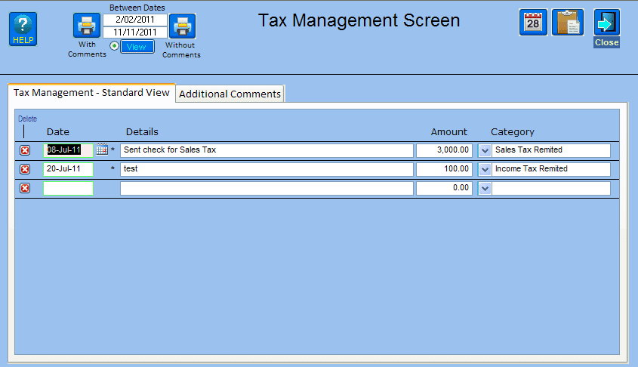Click the Close label under door icon
This screenshot has width=638, height=367.
[607, 42]
